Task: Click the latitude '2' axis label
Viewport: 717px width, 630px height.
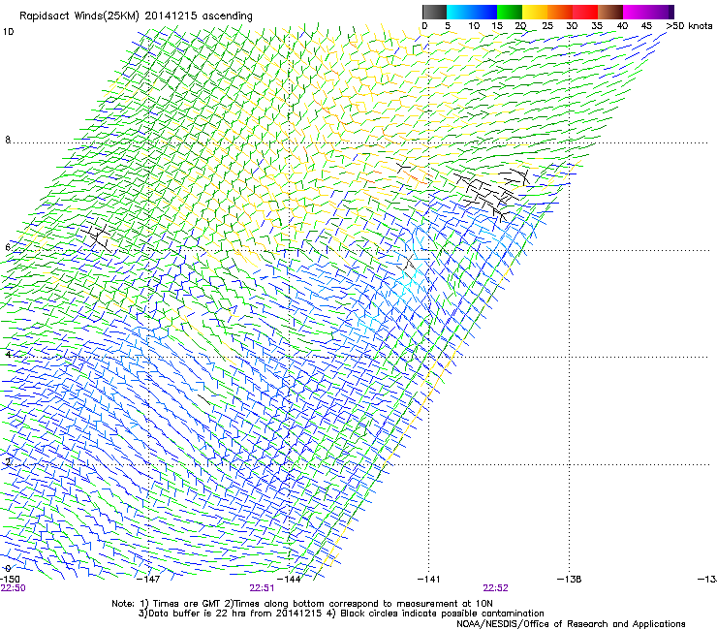Action: point(8,462)
